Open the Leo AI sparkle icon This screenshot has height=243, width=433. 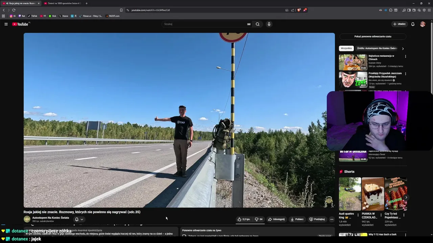pyautogui.click(x=419, y=10)
